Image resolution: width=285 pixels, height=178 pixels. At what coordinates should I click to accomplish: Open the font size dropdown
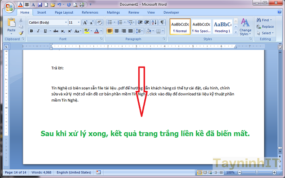pyautogui.click(x=79, y=22)
